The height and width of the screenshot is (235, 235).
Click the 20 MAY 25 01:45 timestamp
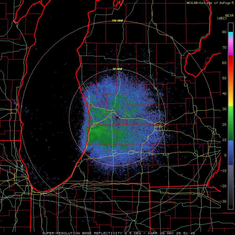[178, 233]
